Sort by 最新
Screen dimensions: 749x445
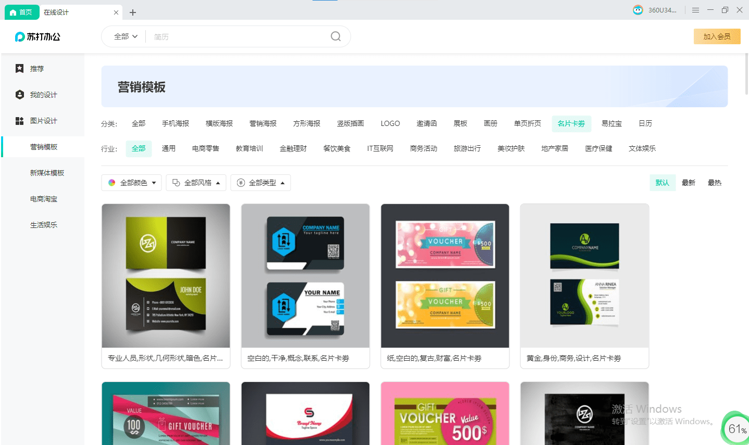[689, 183]
